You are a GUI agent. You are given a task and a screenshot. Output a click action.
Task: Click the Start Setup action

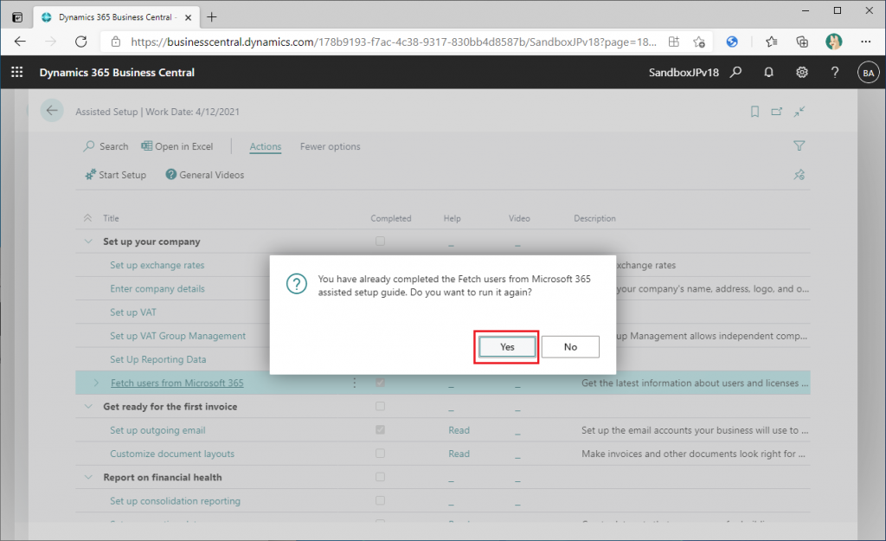tap(116, 175)
